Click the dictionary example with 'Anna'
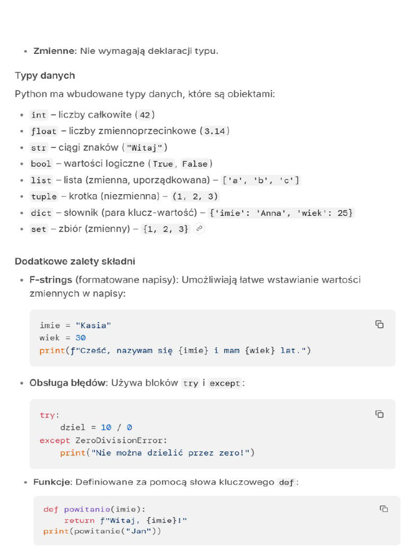 point(281,213)
